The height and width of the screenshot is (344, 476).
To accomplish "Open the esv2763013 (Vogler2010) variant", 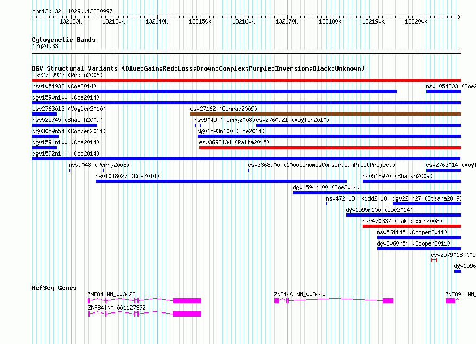I will tap(44, 114).
